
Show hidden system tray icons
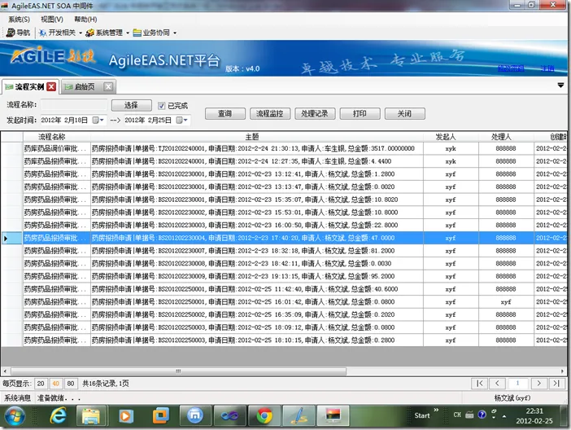pyautogui.click(x=504, y=416)
